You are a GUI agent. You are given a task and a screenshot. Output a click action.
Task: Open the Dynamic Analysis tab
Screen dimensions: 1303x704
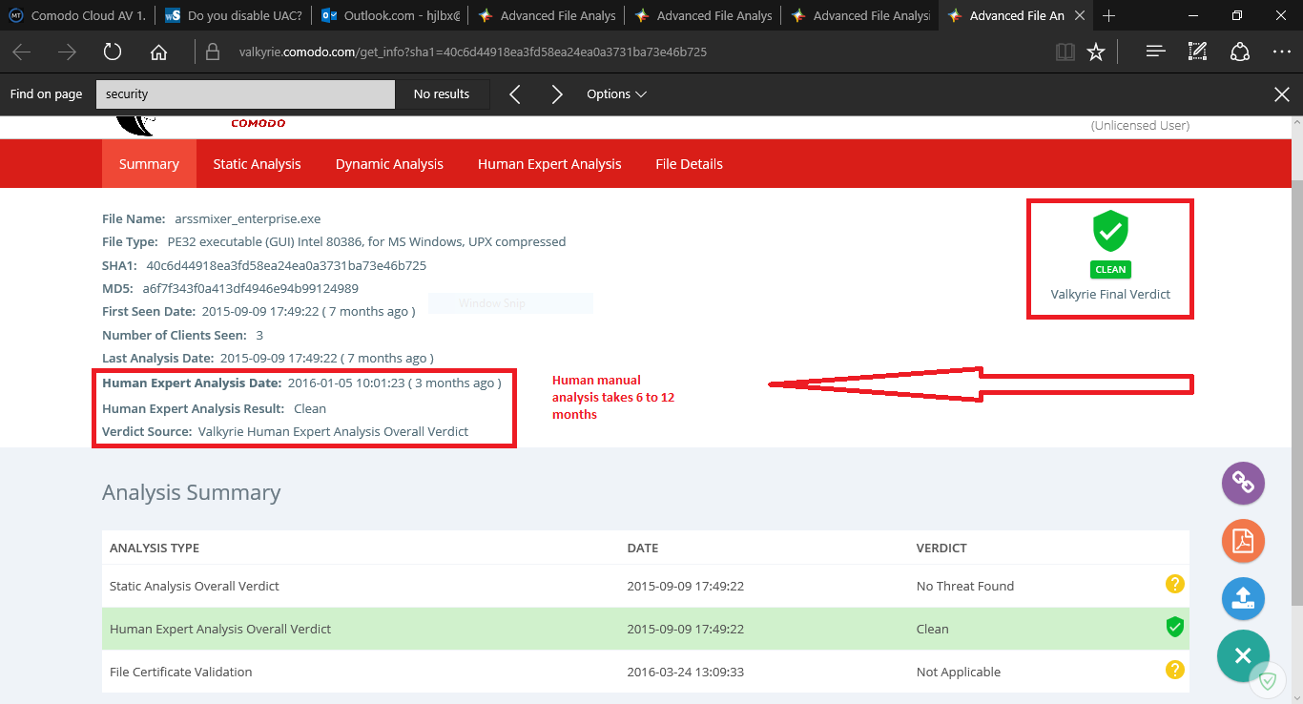pos(389,164)
